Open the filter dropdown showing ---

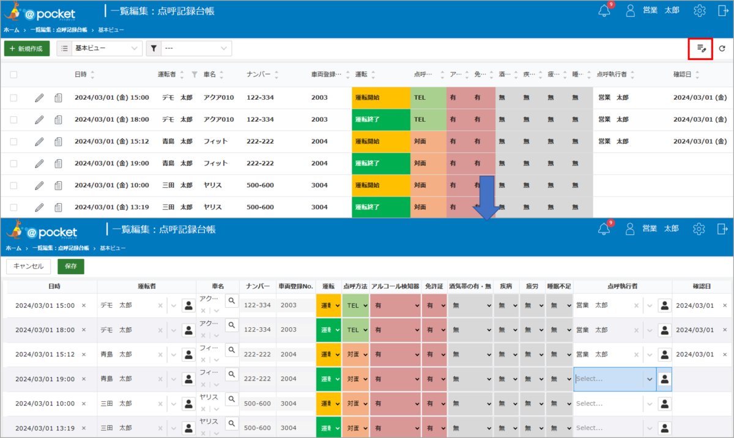pyautogui.click(x=189, y=48)
